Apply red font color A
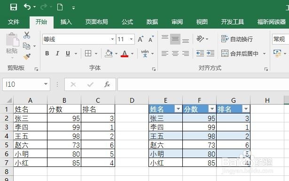This screenshot has height=181, width=289. pyautogui.click(x=125, y=53)
